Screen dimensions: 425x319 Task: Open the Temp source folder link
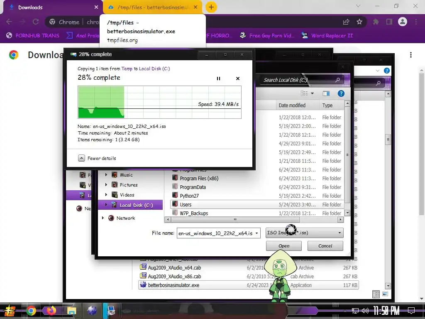pyautogui.click(x=127, y=69)
